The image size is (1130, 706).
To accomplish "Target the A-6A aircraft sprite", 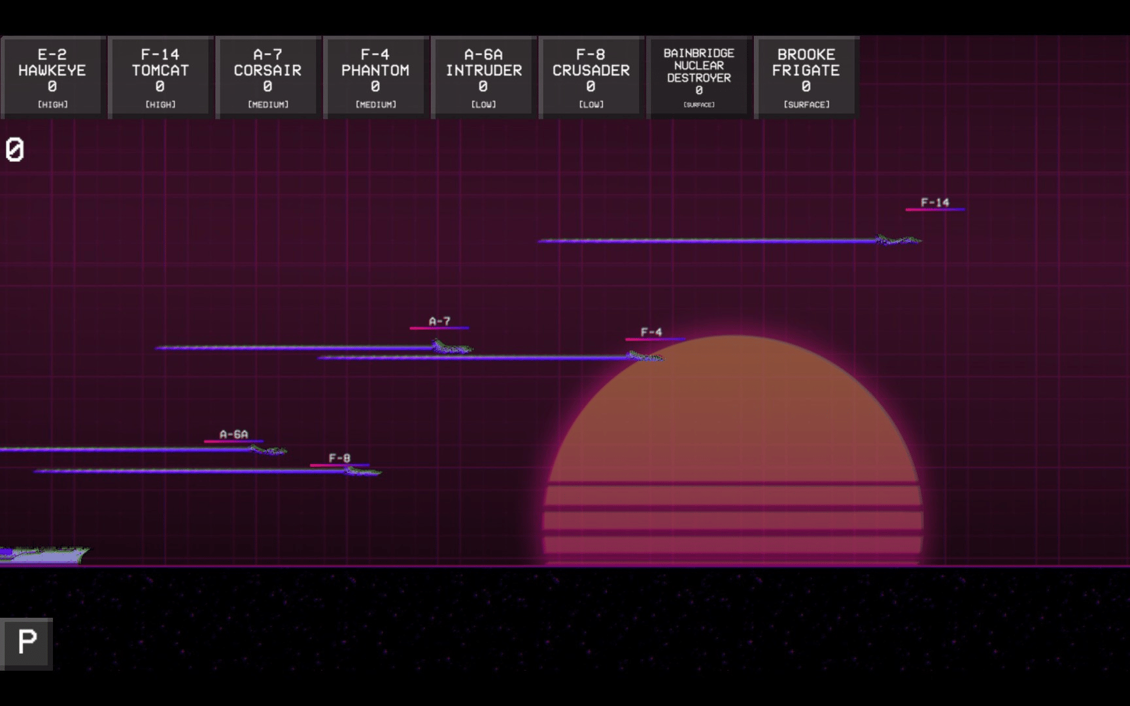I will [268, 450].
